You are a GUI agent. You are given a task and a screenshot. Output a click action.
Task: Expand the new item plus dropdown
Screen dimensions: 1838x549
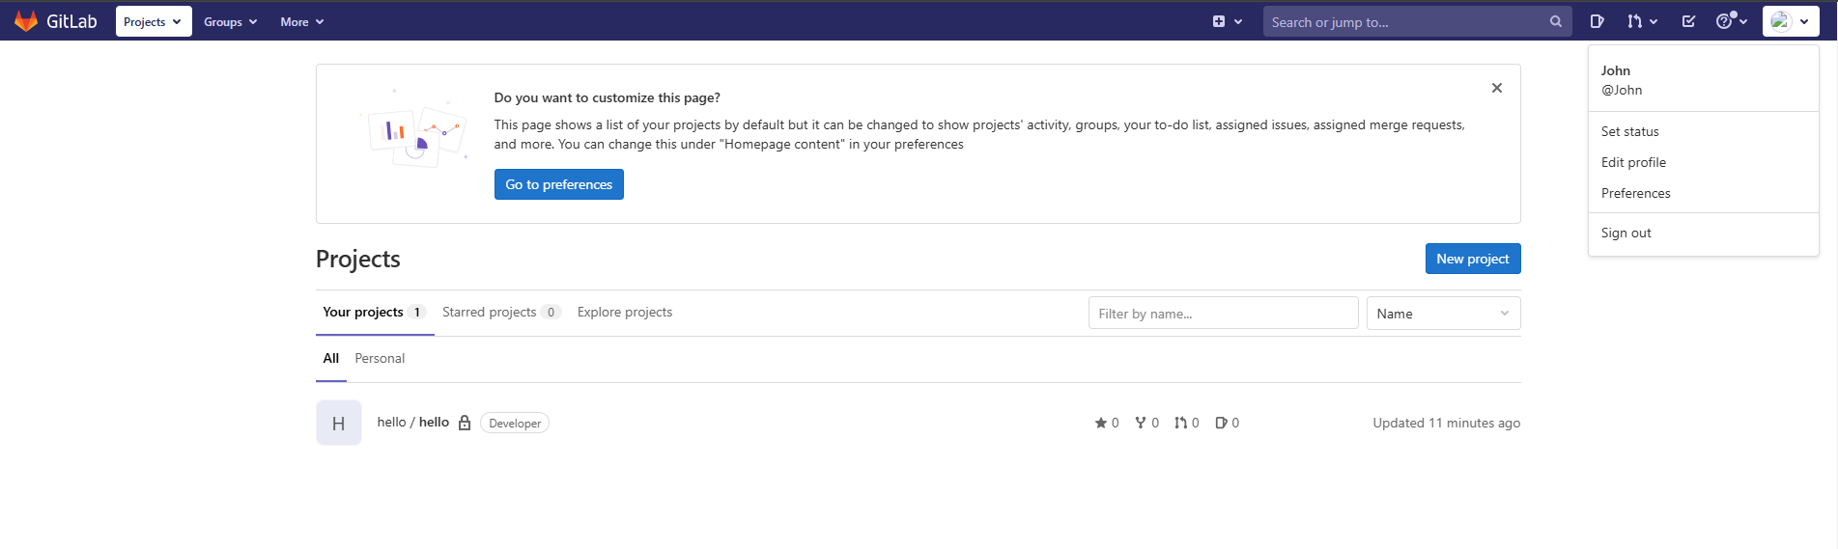tap(1227, 21)
